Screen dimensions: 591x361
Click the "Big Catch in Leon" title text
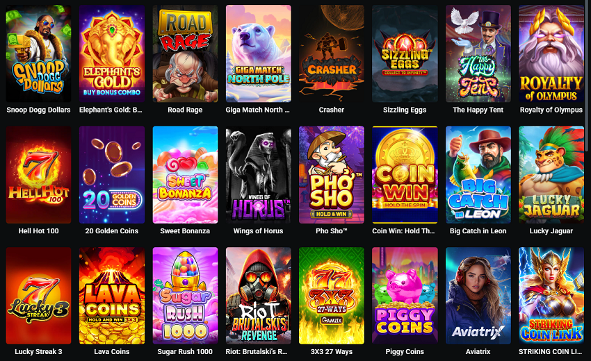click(x=478, y=230)
